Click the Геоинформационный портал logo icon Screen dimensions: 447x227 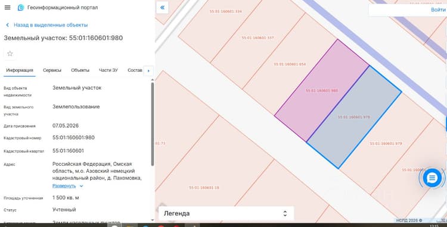pos(21,8)
